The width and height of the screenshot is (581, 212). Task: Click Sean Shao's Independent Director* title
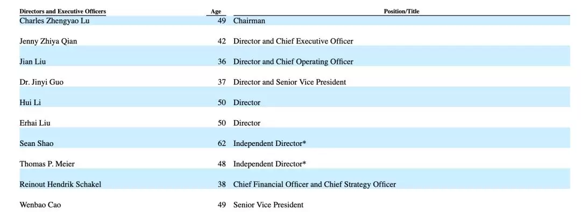click(x=270, y=143)
